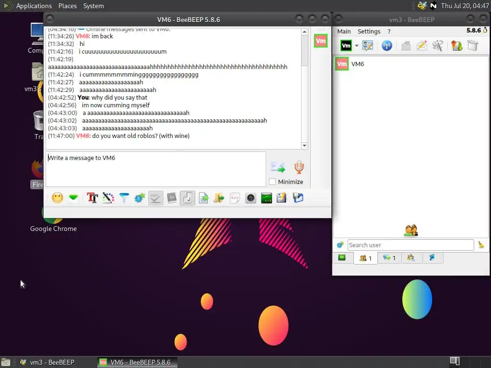Open the edit profile icon

(x=368, y=46)
